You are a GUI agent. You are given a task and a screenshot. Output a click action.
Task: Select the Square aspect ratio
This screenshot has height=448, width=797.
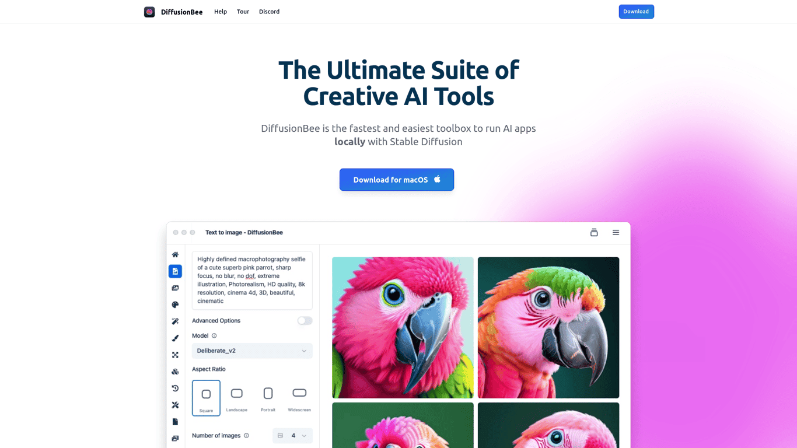coord(206,398)
